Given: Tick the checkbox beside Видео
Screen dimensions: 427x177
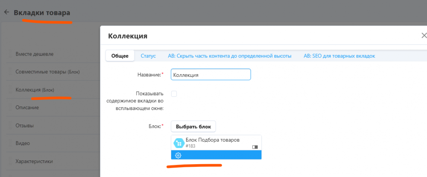Looking at the screenshot, I should click(x=11, y=144).
